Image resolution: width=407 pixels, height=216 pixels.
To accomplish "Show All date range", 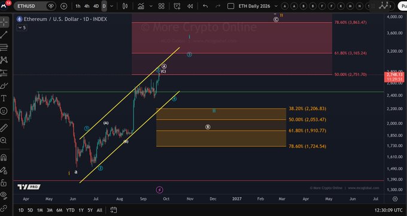I will (99, 210).
